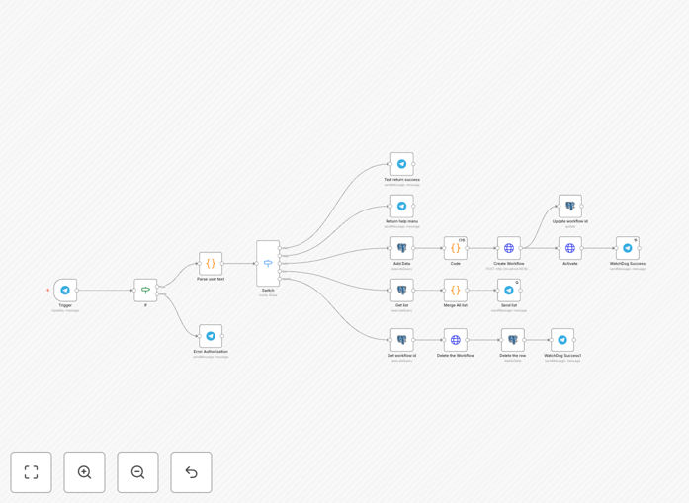Screen dimensions: 689x503
Task: Open the WatchDog Success1 Telegram node
Action: [x=562, y=340]
